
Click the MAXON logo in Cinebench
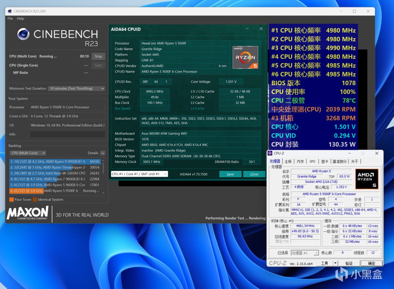click(28, 213)
